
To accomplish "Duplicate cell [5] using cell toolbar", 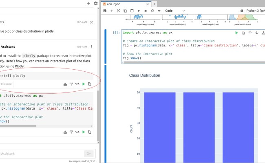I will (243, 33).
